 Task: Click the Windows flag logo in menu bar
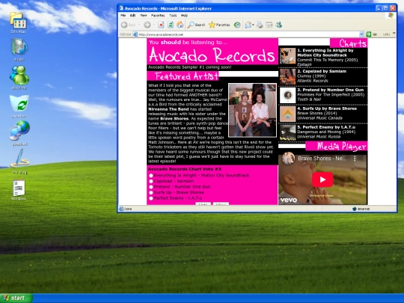click(391, 16)
